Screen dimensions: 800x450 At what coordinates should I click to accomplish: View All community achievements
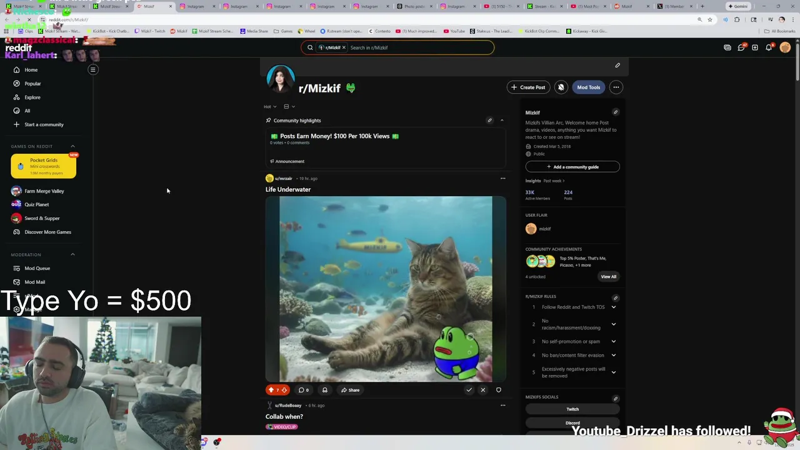pyautogui.click(x=608, y=277)
